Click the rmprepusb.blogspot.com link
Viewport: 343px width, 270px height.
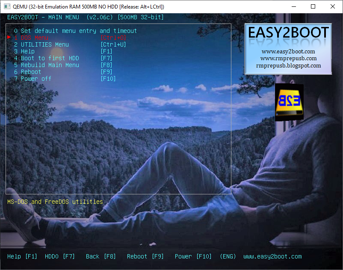point(288,65)
